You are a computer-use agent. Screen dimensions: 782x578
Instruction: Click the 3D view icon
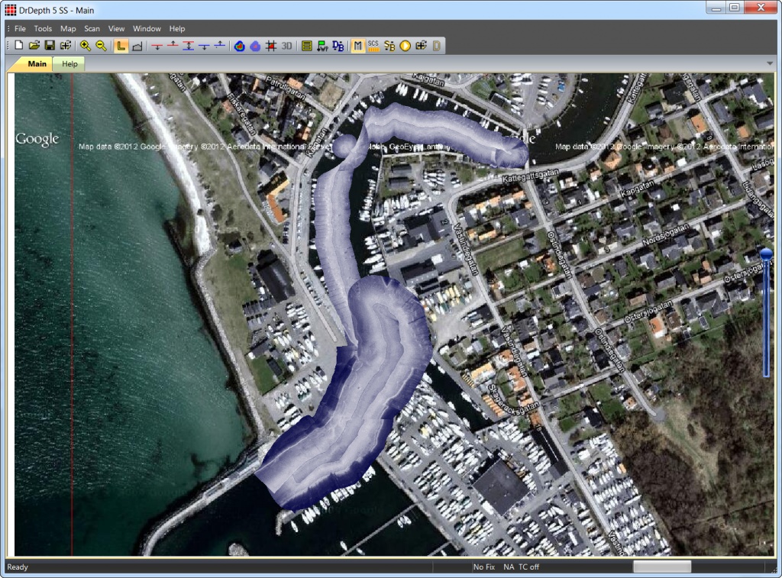click(286, 46)
